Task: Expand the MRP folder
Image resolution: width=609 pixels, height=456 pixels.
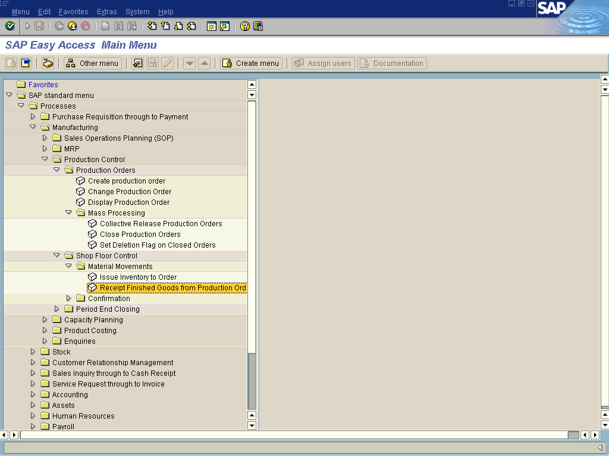Action: (45, 148)
